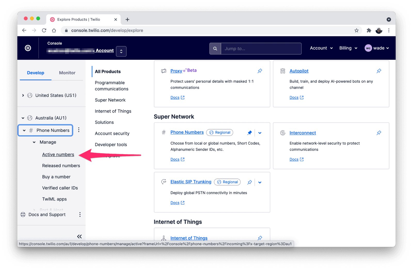Open browser extensions puzzle icon
The width and height of the screenshot is (413, 270).
click(x=369, y=30)
